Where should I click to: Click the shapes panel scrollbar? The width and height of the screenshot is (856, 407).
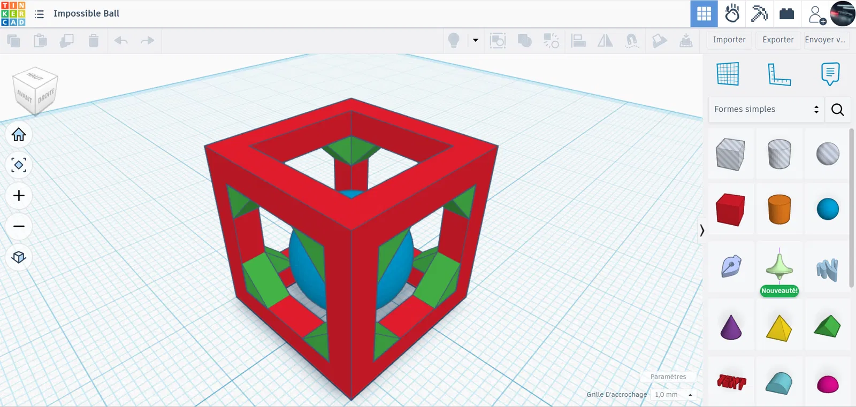[x=852, y=208]
